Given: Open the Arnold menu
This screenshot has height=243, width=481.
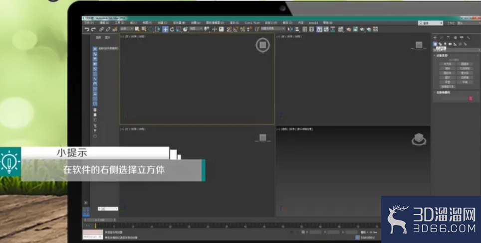Looking at the screenshot, I should (313, 22).
